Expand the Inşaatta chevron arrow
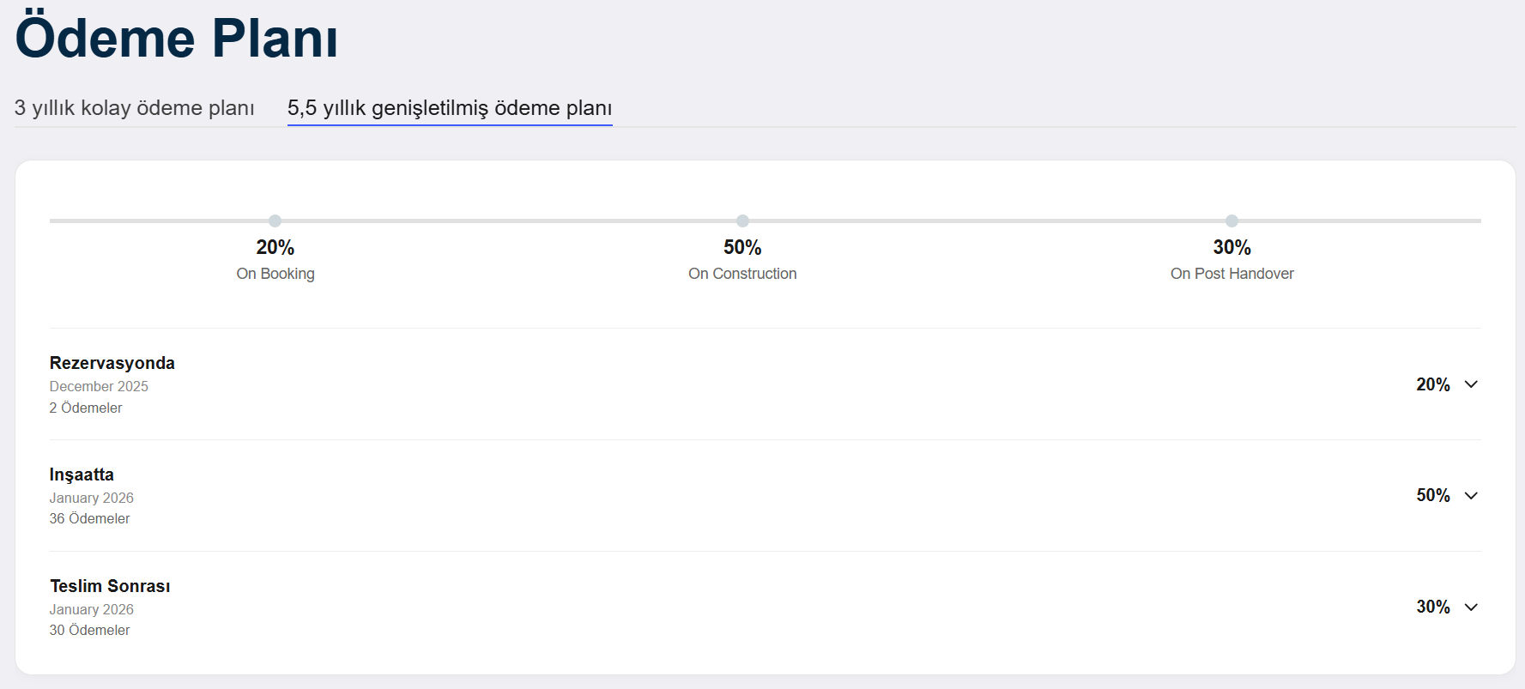Screen dimensions: 1525x689 (x=1471, y=496)
